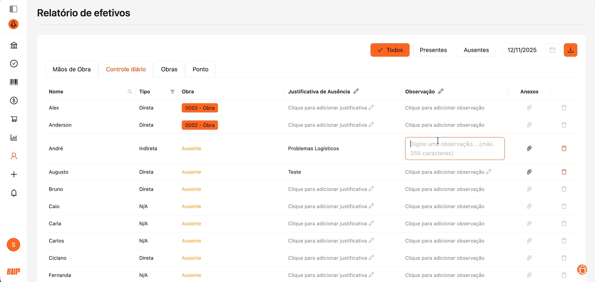Click the 0002 - Obra tag for Alex

tap(199, 108)
